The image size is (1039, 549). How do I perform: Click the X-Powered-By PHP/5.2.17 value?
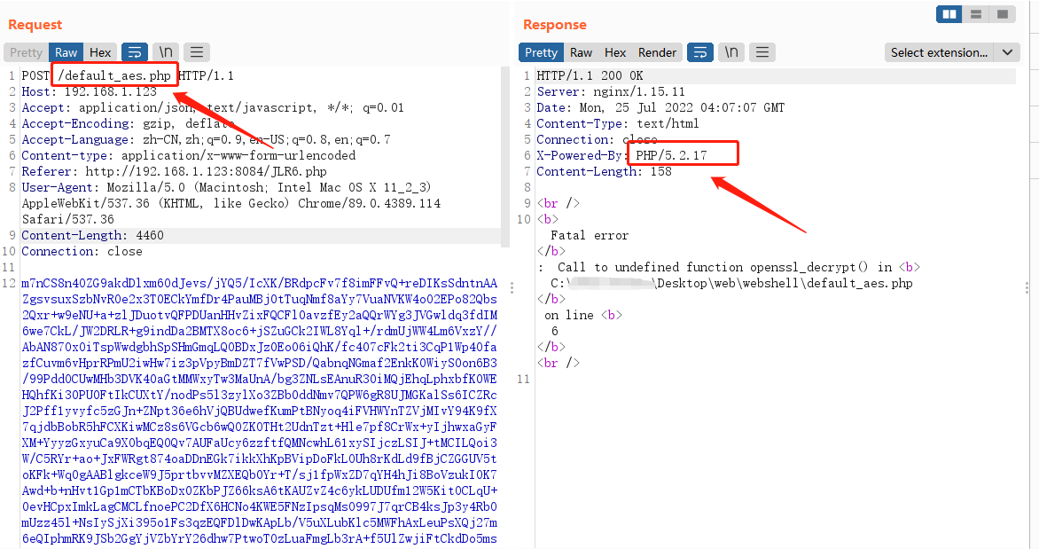pyautogui.click(x=671, y=155)
